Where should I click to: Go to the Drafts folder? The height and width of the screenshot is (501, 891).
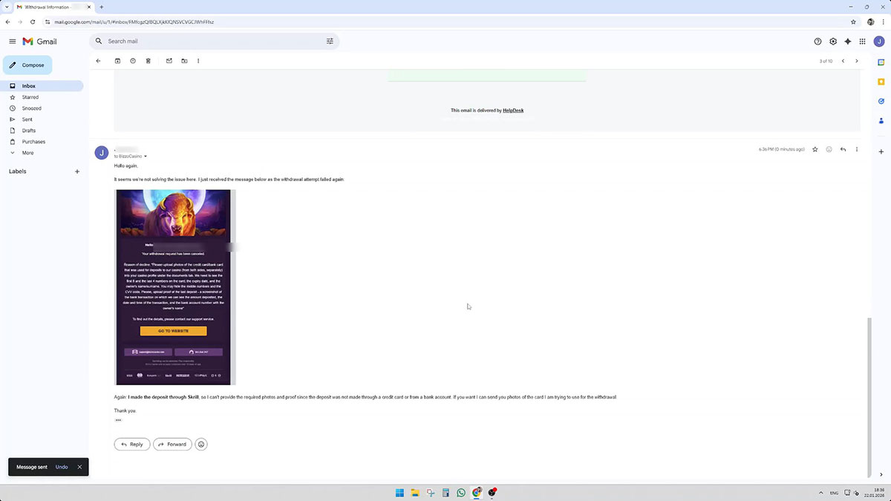[x=29, y=131]
